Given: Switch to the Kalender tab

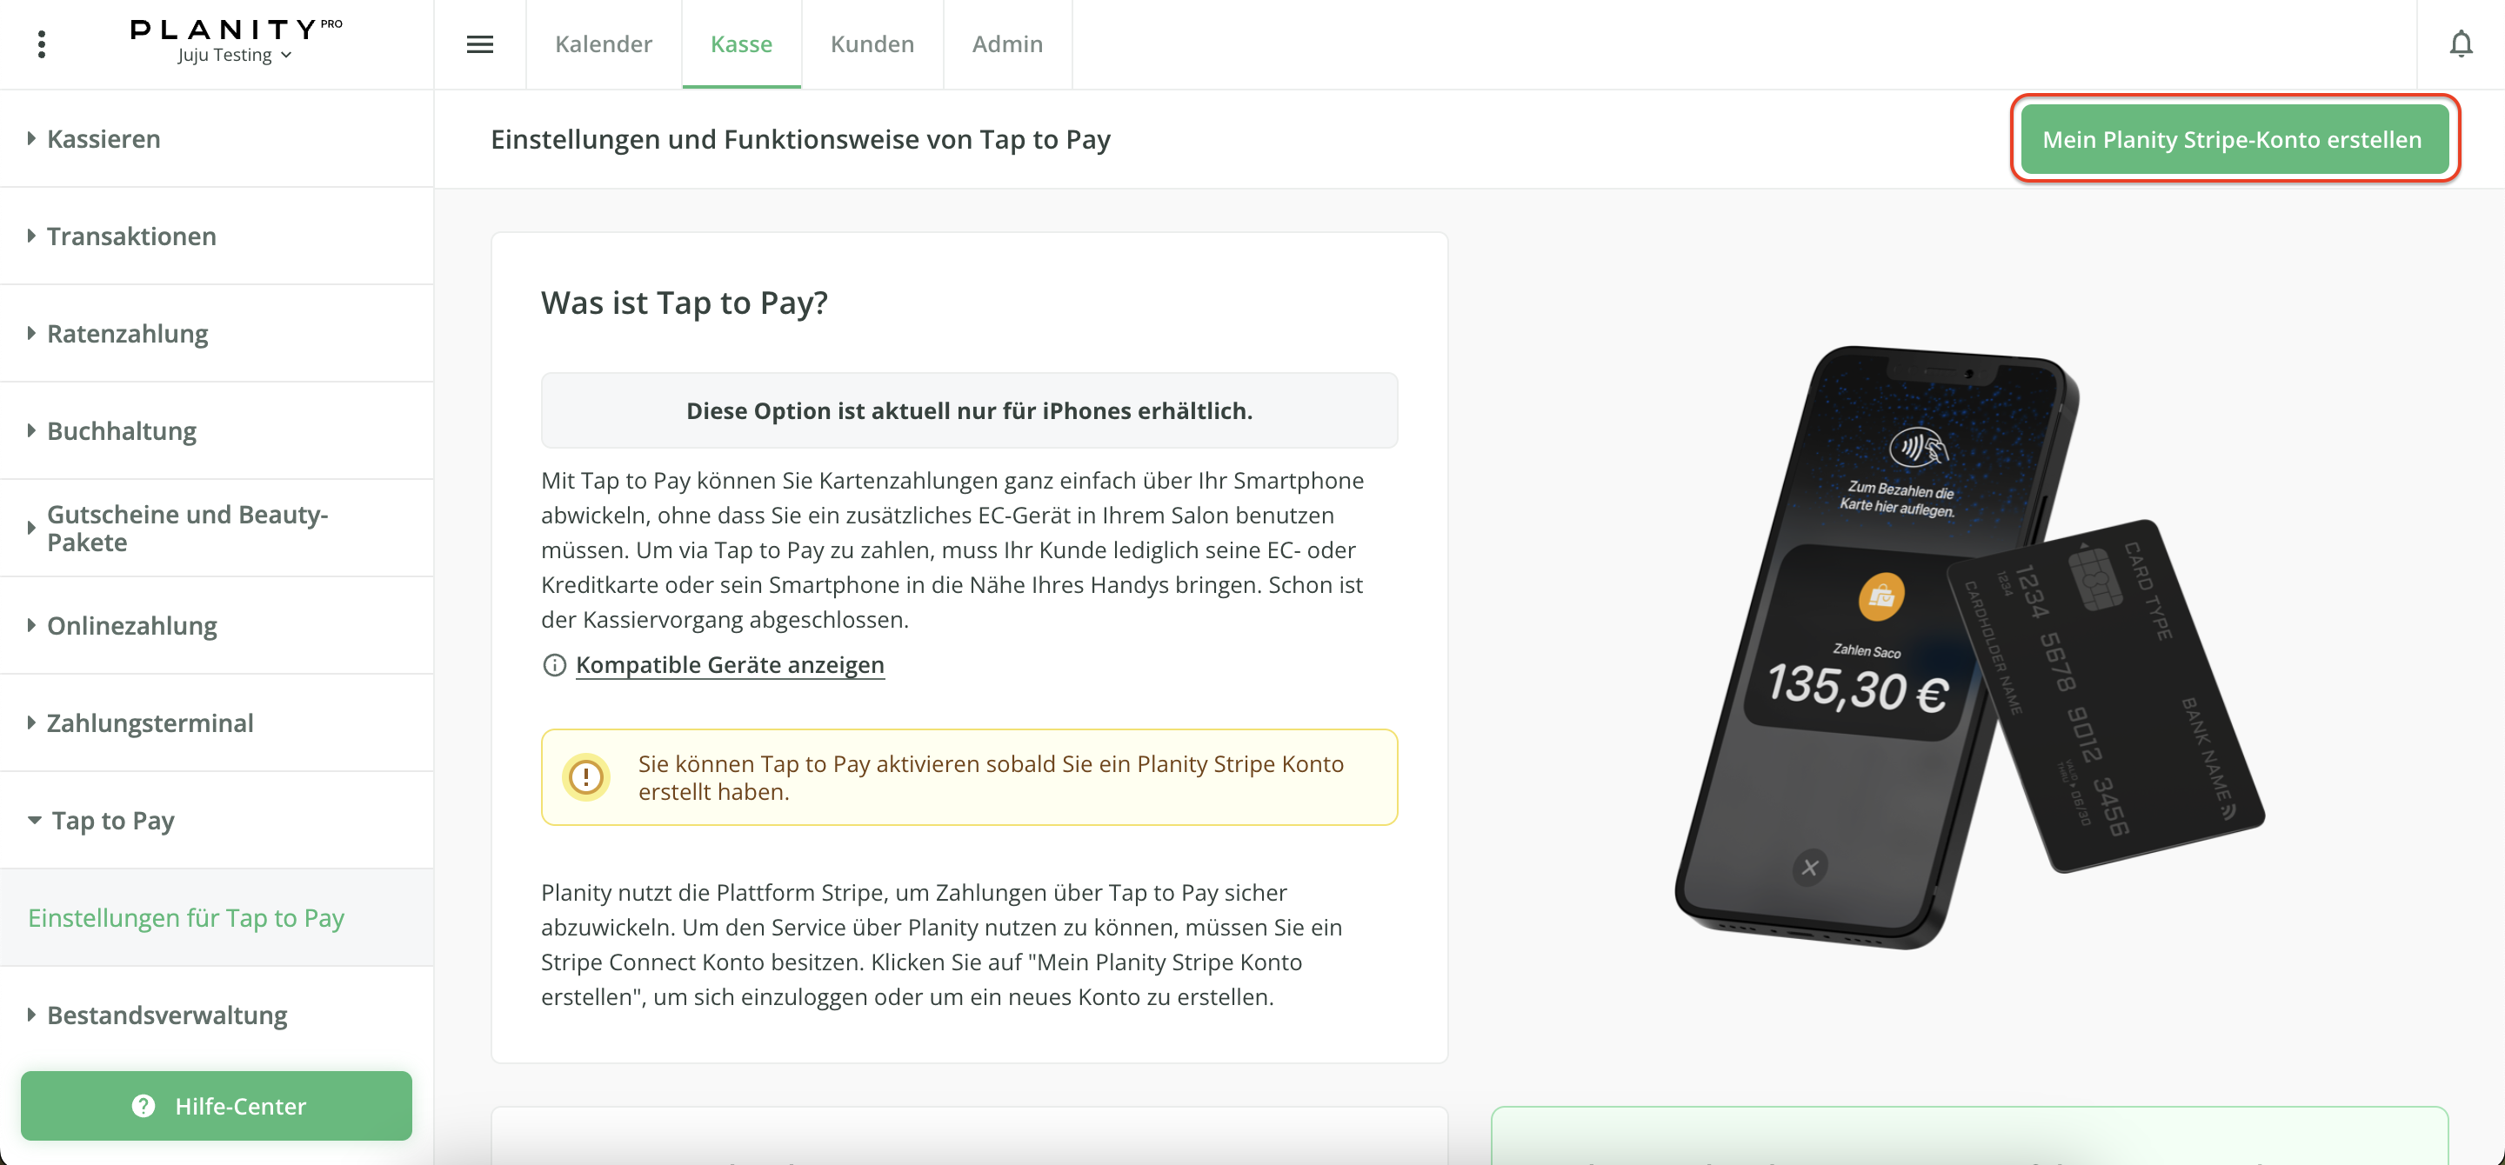Looking at the screenshot, I should [603, 44].
